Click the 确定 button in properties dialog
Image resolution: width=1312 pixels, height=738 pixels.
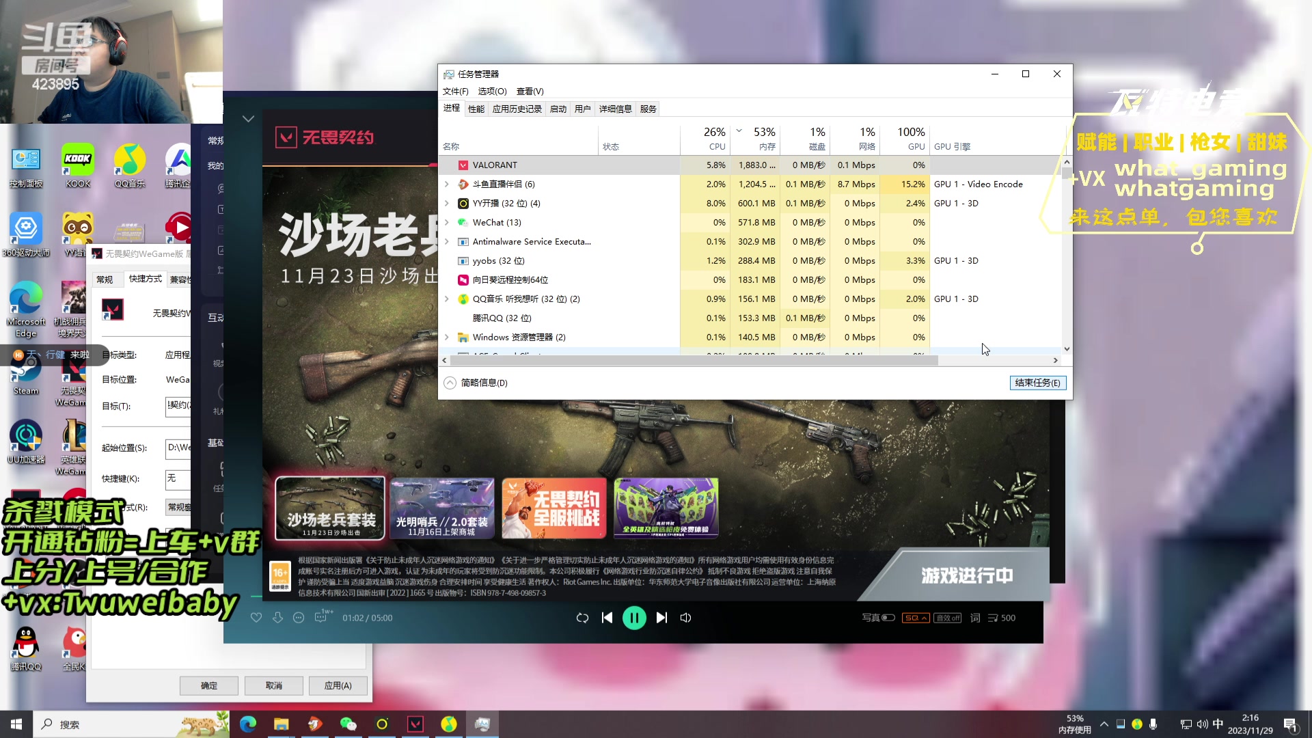click(209, 686)
